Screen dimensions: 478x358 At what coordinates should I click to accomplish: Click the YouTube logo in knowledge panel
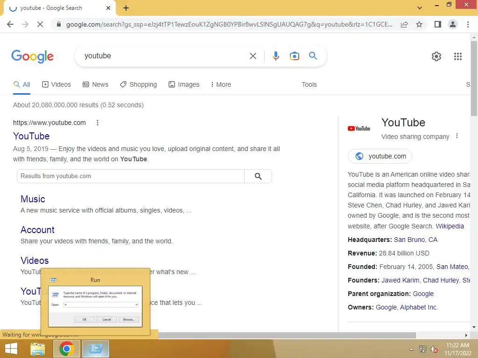(x=359, y=129)
